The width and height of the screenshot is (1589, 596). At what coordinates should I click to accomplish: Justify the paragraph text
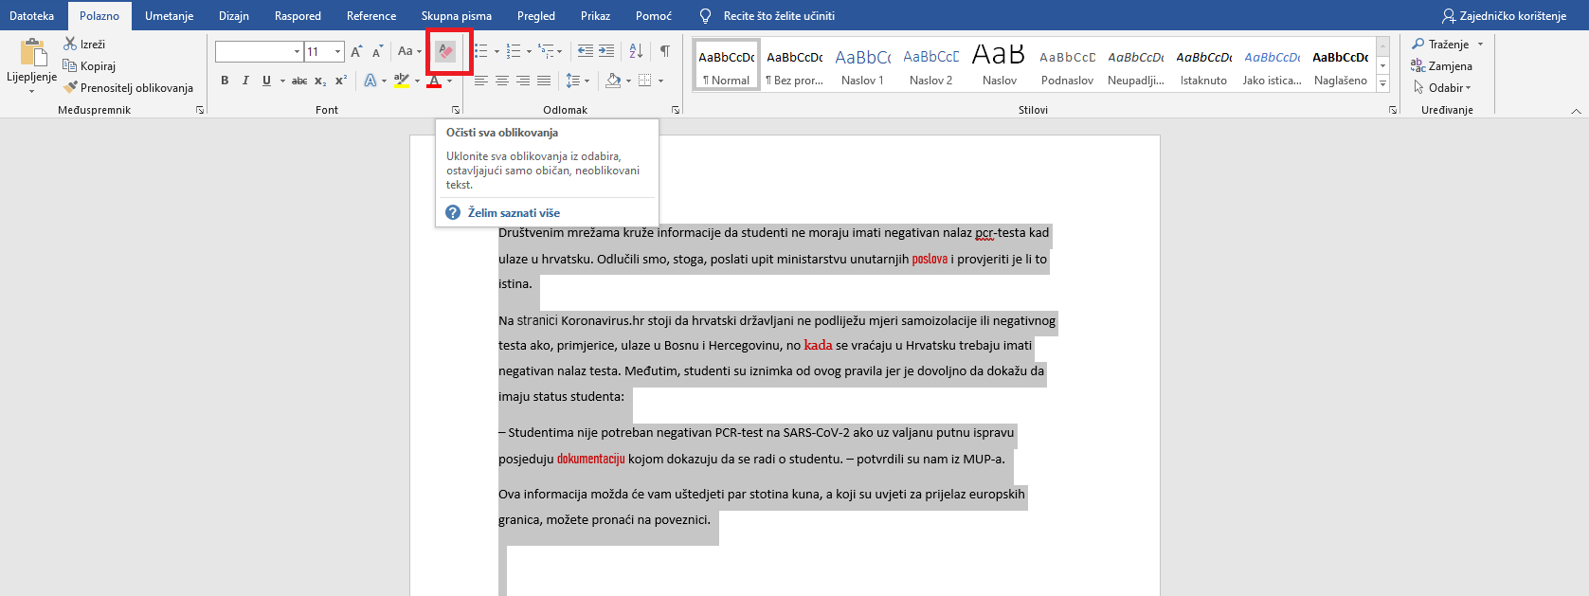544,81
